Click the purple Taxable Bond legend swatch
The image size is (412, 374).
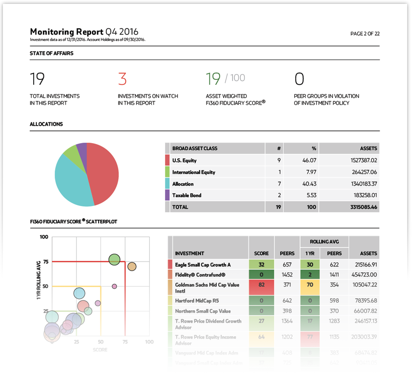(167, 195)
